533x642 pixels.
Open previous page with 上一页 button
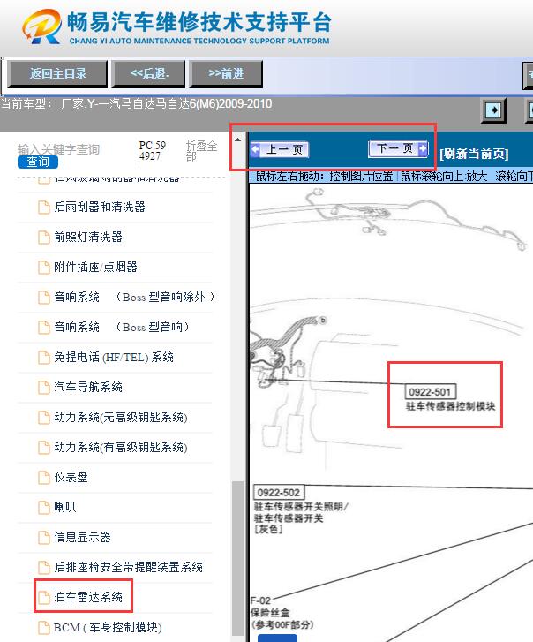[280, 149]
